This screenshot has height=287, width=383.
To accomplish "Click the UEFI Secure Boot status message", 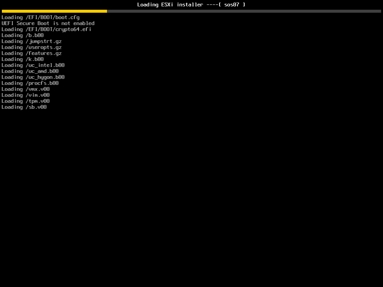I will click(48, 23).
